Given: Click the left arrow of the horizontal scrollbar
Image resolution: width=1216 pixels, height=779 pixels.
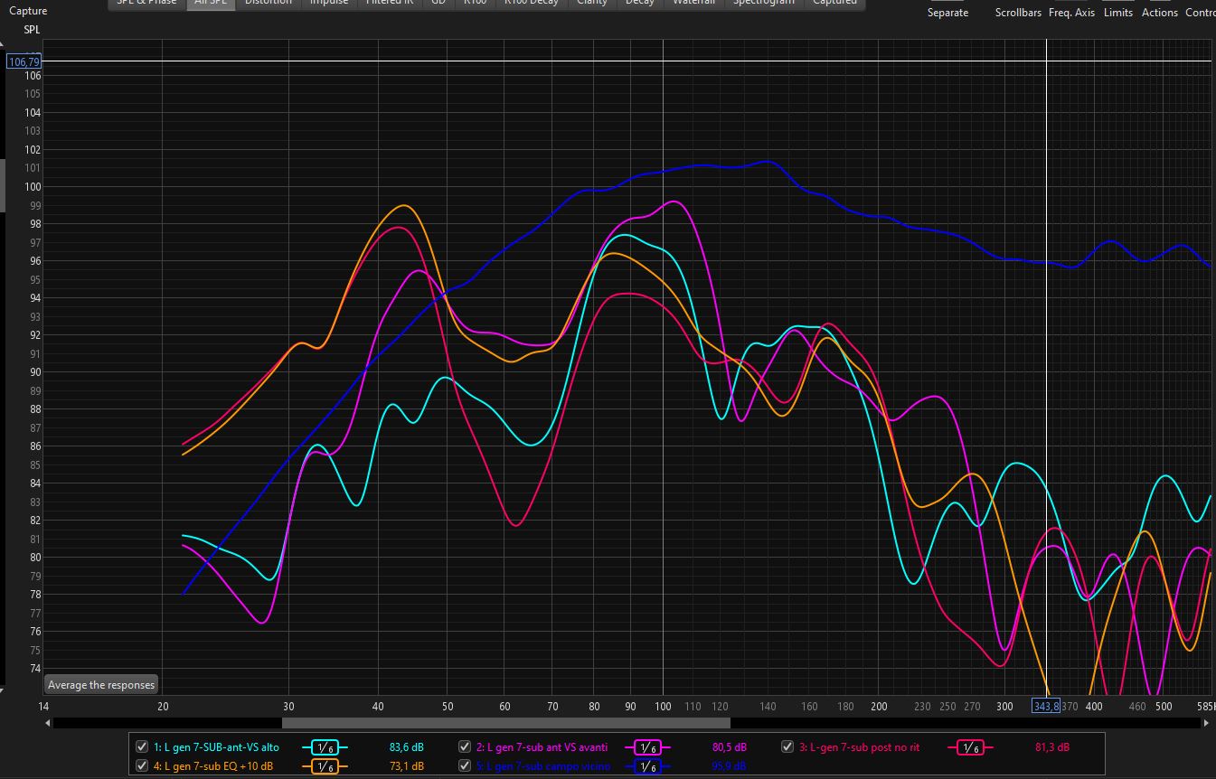Looking at the screenshot, I should point(48,723).
